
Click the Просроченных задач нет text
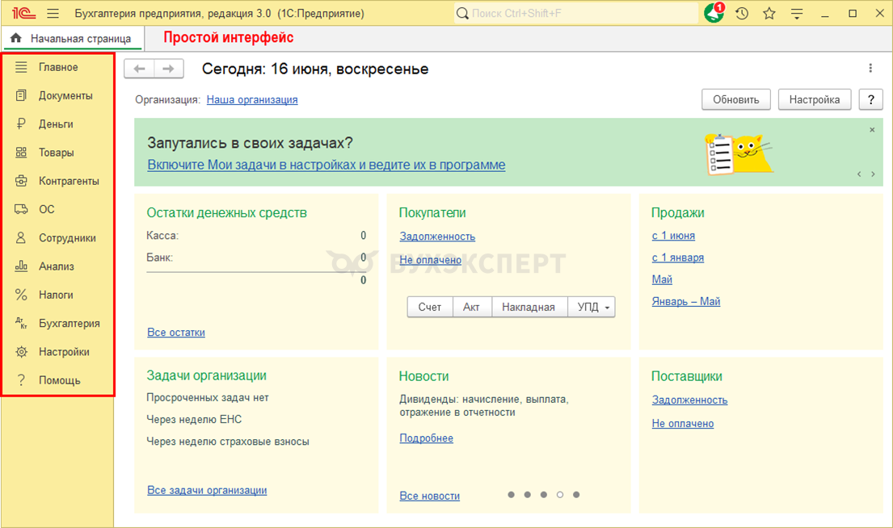coord(208,398)
